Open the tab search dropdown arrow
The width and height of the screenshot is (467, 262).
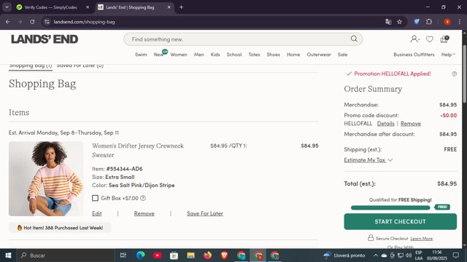coord(7,7)
